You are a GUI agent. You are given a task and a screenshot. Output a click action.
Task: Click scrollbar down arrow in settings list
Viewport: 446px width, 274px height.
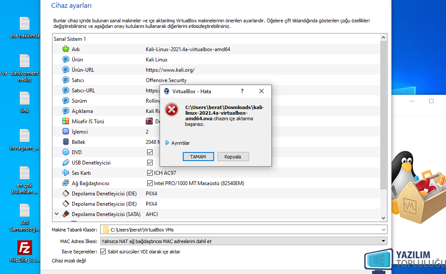point(384,218)
